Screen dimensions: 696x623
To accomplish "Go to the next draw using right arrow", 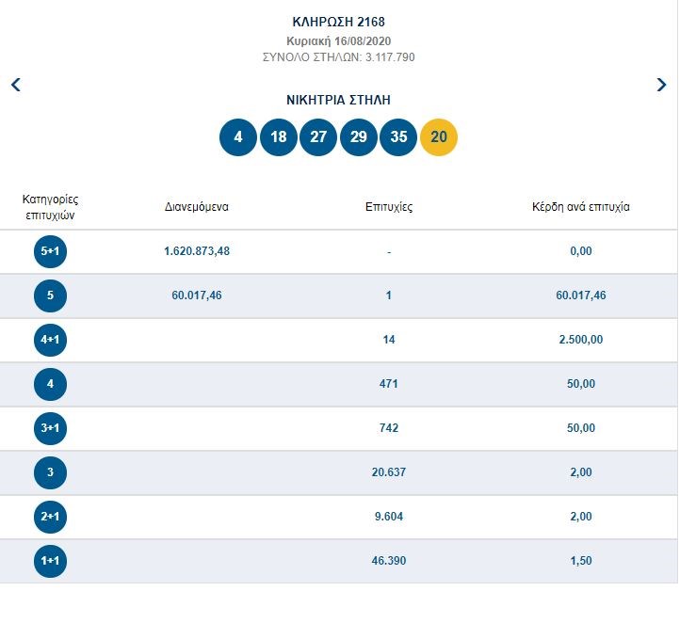I will (x=661, y=85).
